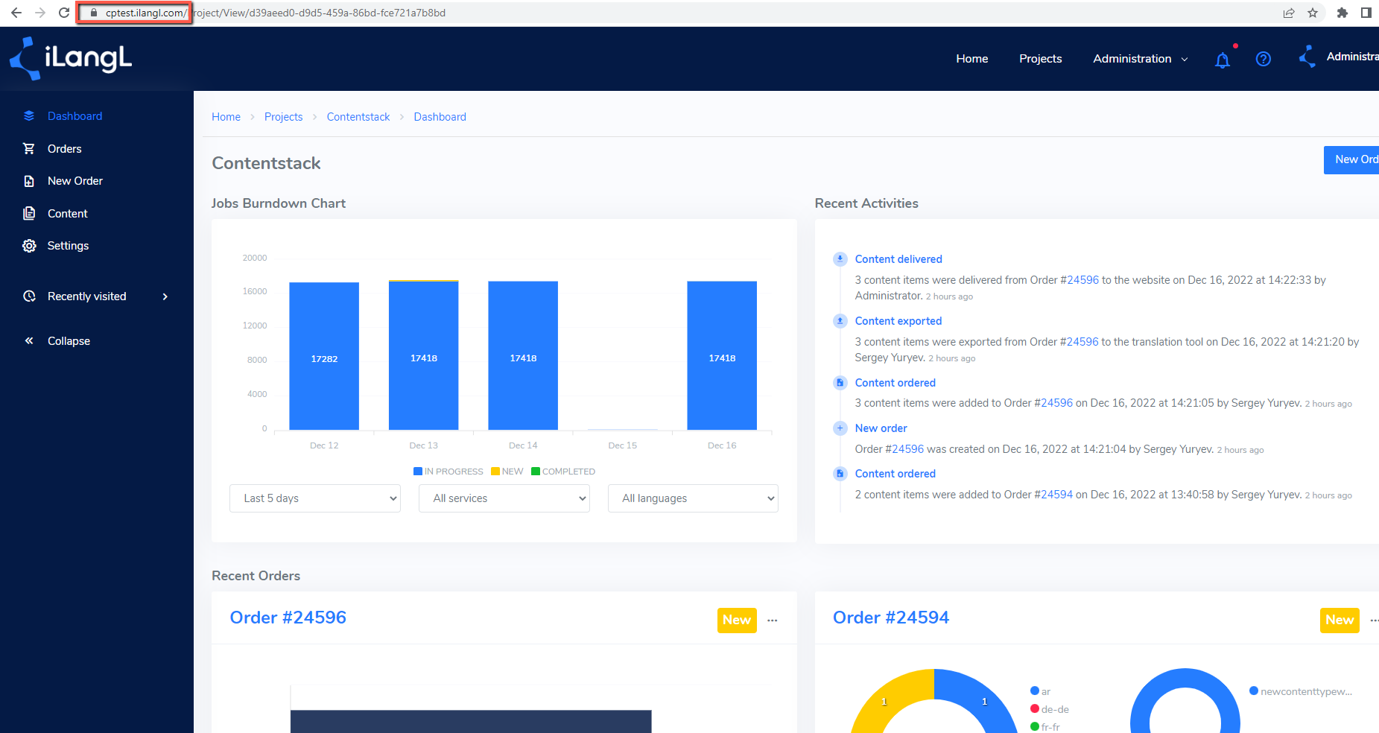Screen dimensions: 1379x733
Task: Click the Dec 12 bar labeled 17282
Action: (324, 356)
